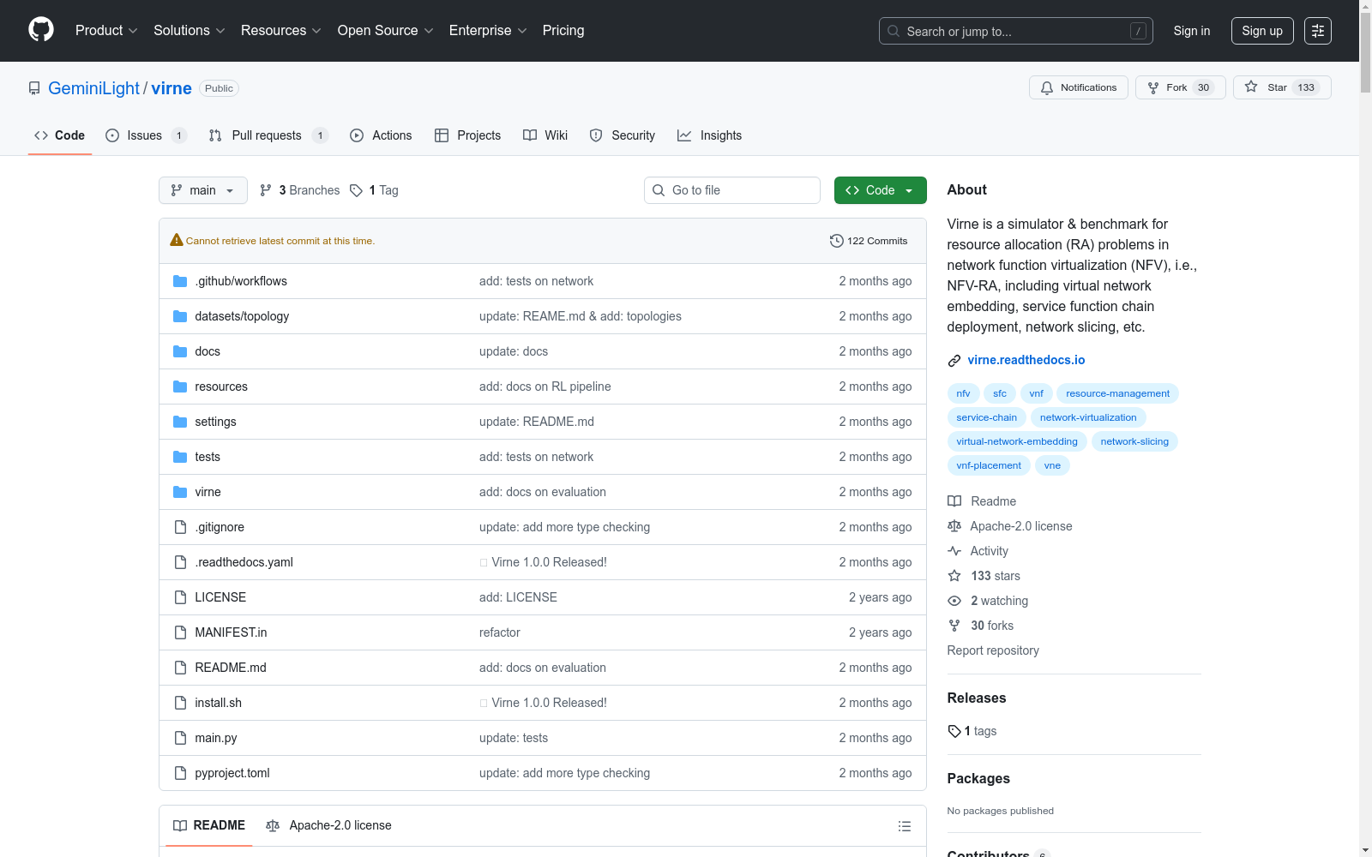1372x857 pixels.
Task: Select the Apache-2.0 license tab below files
Action: (328, 825)
